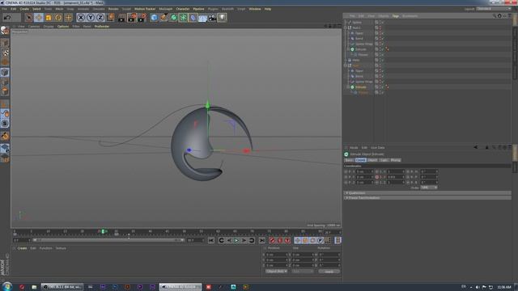The width and height of the screenshot is (518, 291).
Task: Toggle Rotation keyframe recording icon
Action: tap(312, 241)
